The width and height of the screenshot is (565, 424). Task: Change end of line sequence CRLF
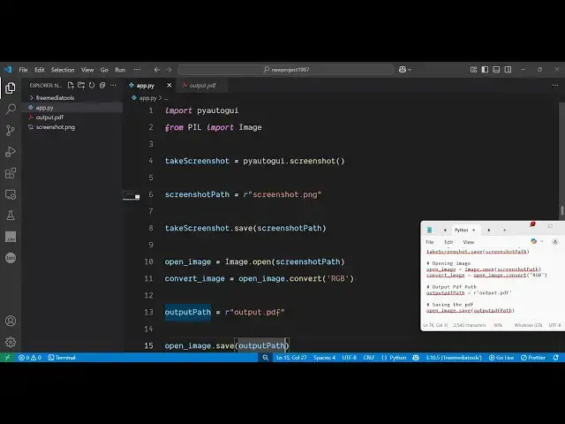[369, 357]
